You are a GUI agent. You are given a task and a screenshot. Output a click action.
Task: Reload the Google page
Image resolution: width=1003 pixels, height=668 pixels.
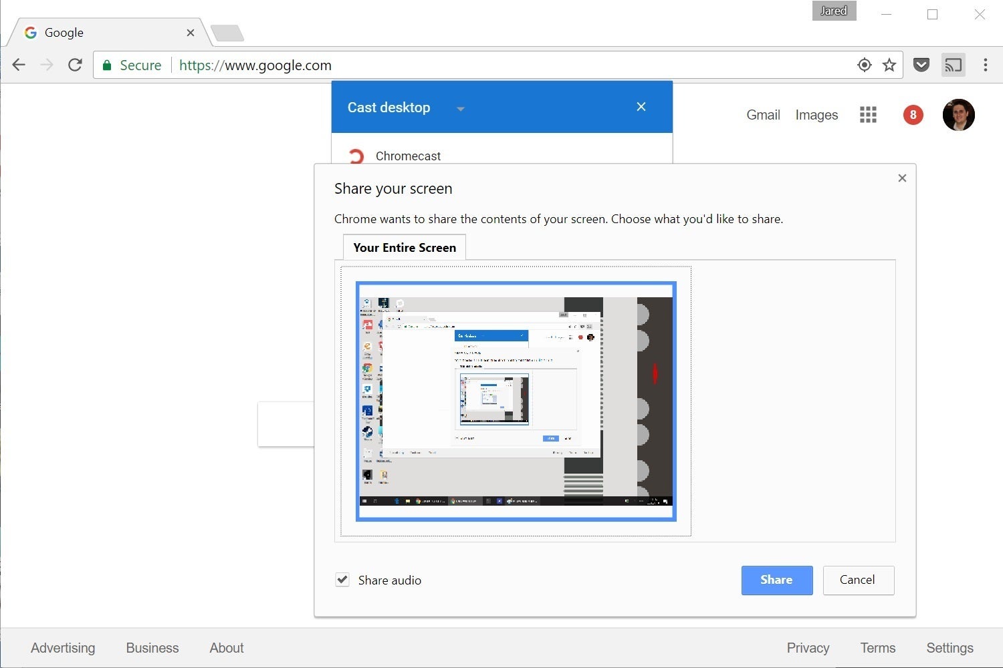point(75,65)
